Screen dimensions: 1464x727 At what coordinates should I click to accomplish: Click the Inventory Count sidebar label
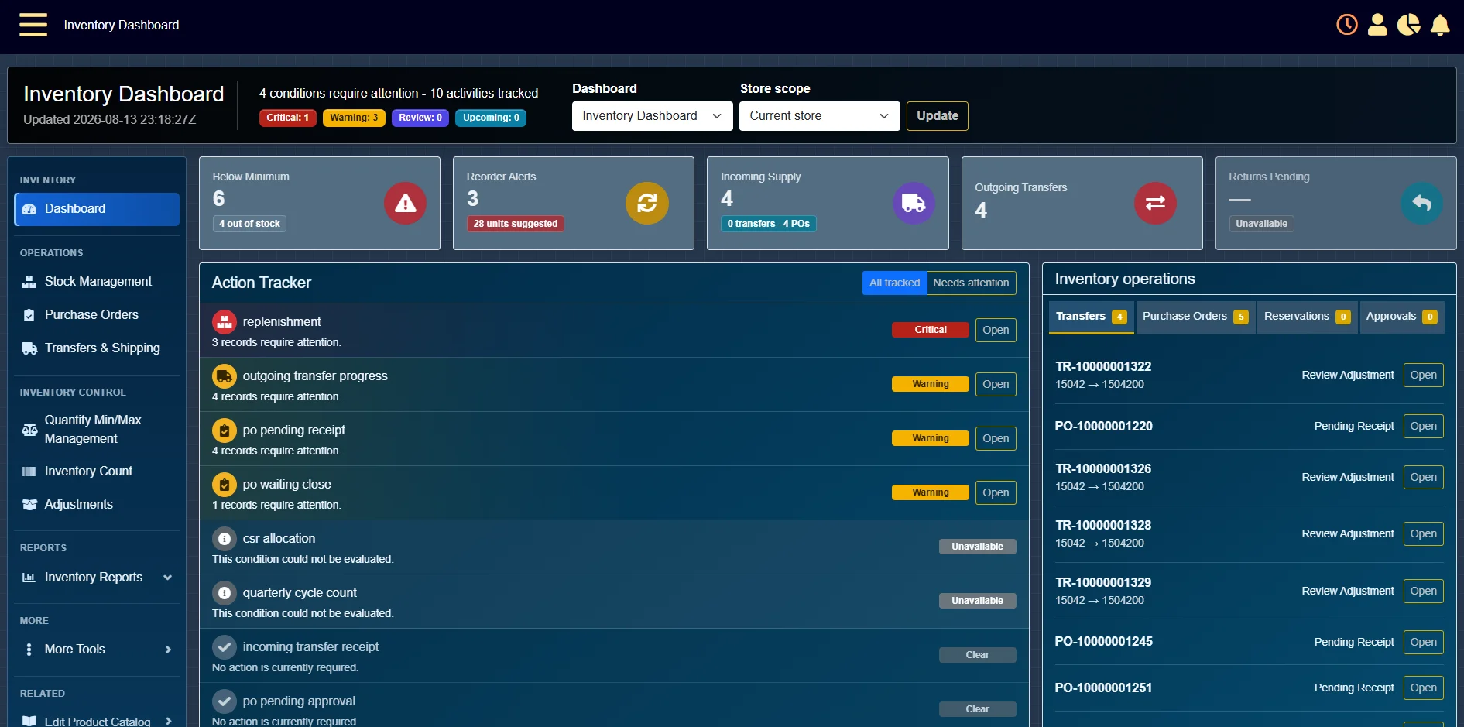pos(88,472)
